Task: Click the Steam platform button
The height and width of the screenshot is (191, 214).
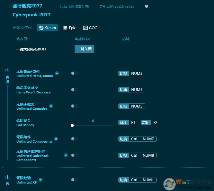Action: coord(47,28)
